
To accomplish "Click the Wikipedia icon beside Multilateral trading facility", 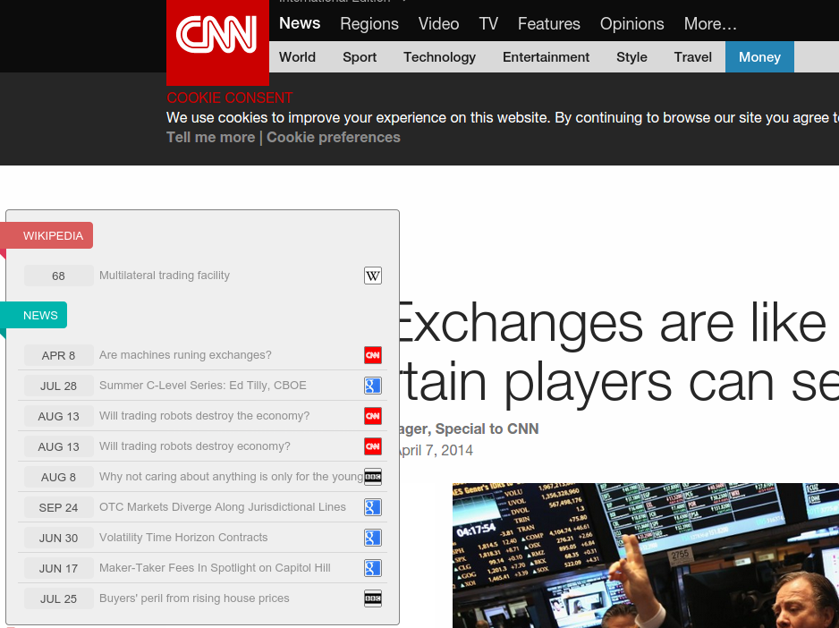I will pyautogui.click(x=373, y=276).
